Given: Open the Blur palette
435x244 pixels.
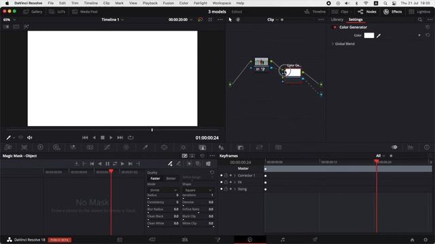Looking at the screenshot, I should click(x=221, y=148).
